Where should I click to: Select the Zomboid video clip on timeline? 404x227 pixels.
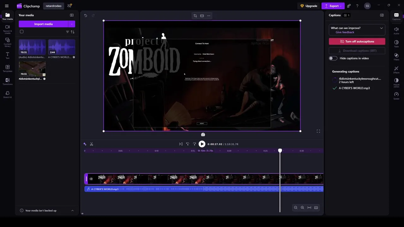204,179
